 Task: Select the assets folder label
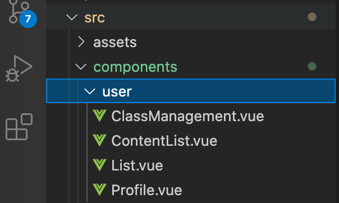tap(115, 42)
